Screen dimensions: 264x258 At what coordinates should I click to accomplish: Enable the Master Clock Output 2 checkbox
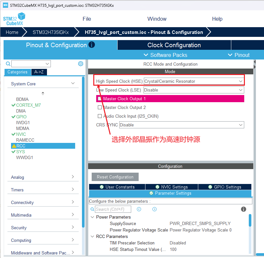click(100, 107)
